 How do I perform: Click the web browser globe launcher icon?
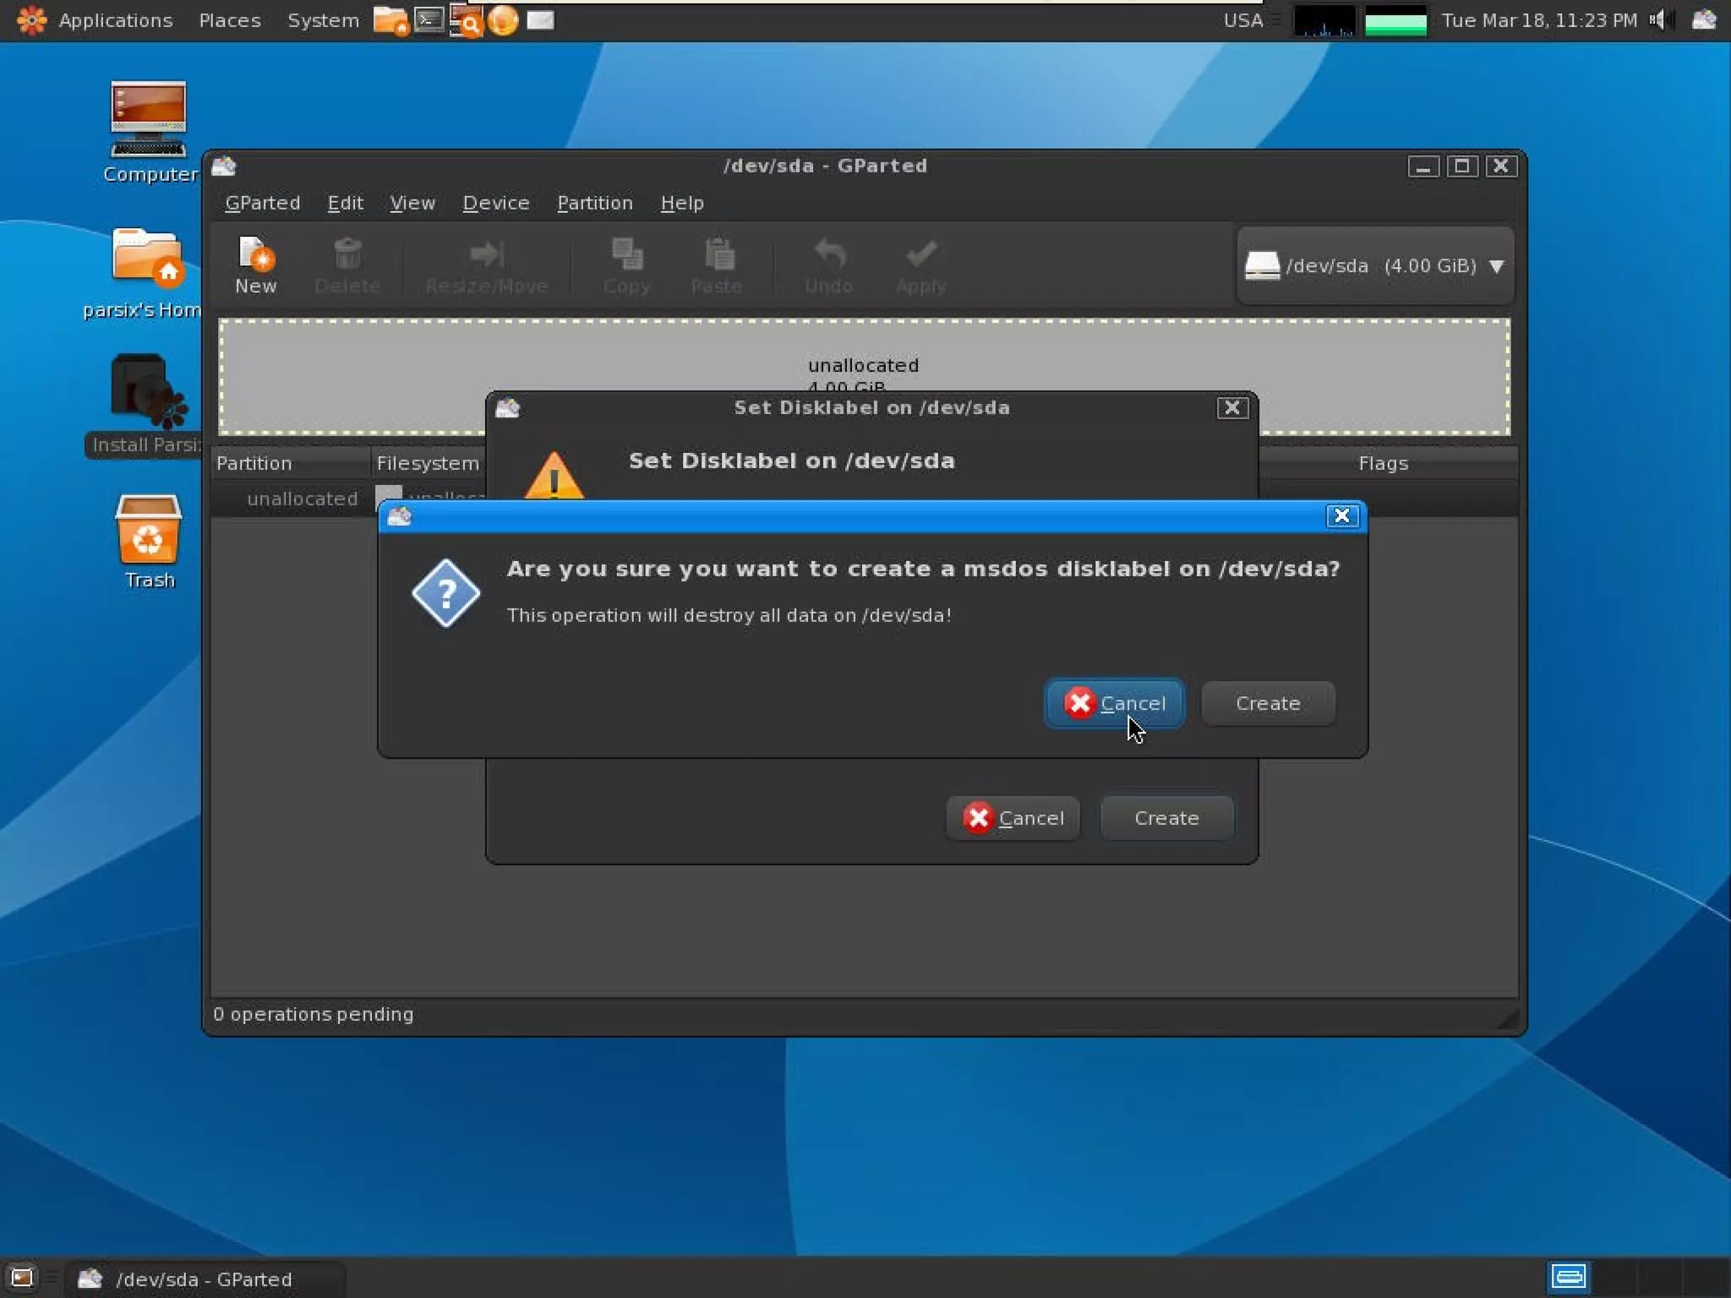tap(503, 19)
